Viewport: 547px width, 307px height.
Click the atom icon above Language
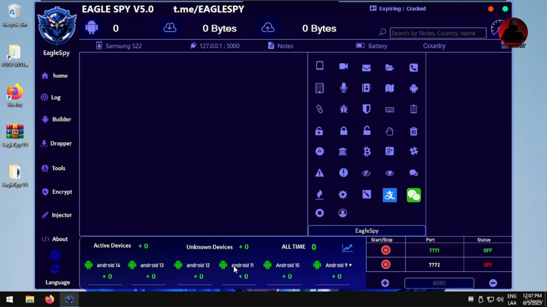[x=55, y=255]
